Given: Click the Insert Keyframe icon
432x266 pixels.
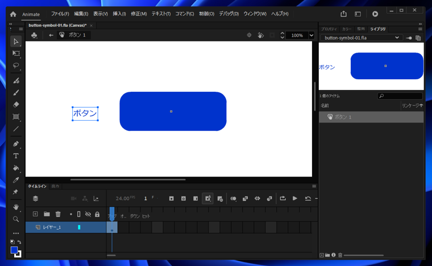Looking at the screenshot, I should pos(171,198).
